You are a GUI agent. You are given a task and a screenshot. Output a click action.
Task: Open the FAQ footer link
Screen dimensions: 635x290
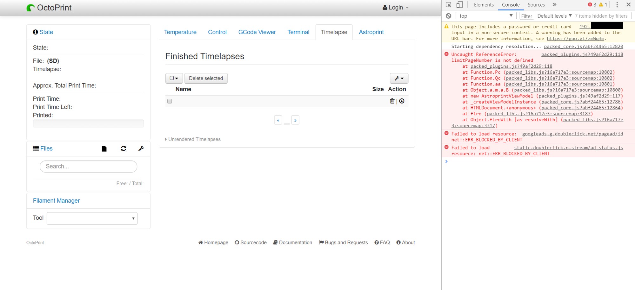pyautogui.click(x=382, y=243)
